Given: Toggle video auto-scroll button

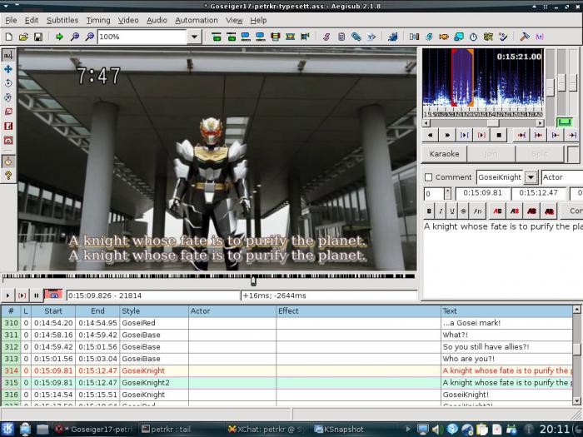Looking at the screenshot, I should 53,295.
